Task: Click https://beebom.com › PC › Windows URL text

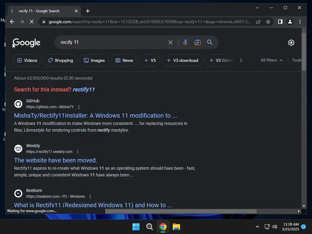Action: [55, 197]
